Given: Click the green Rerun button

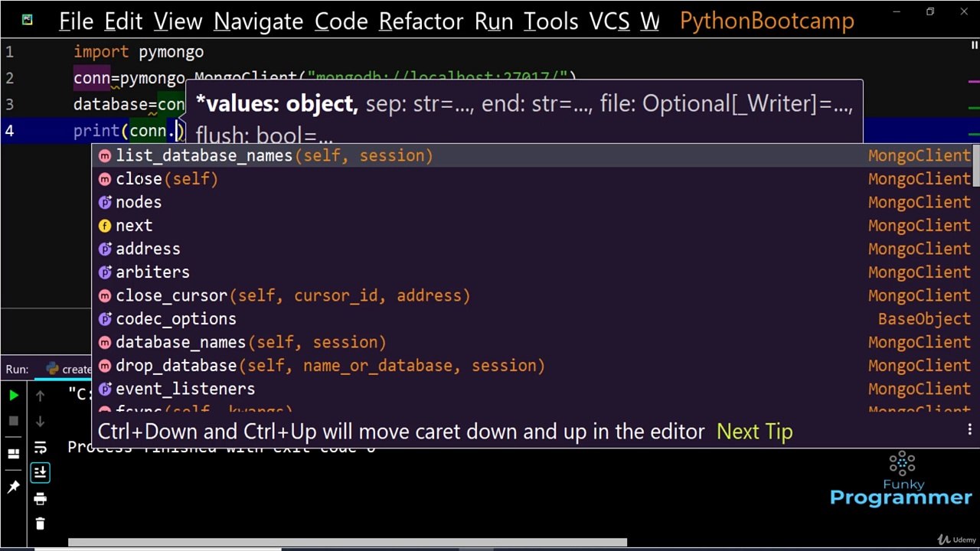Looking at the screenshot, I should (14, 395).
